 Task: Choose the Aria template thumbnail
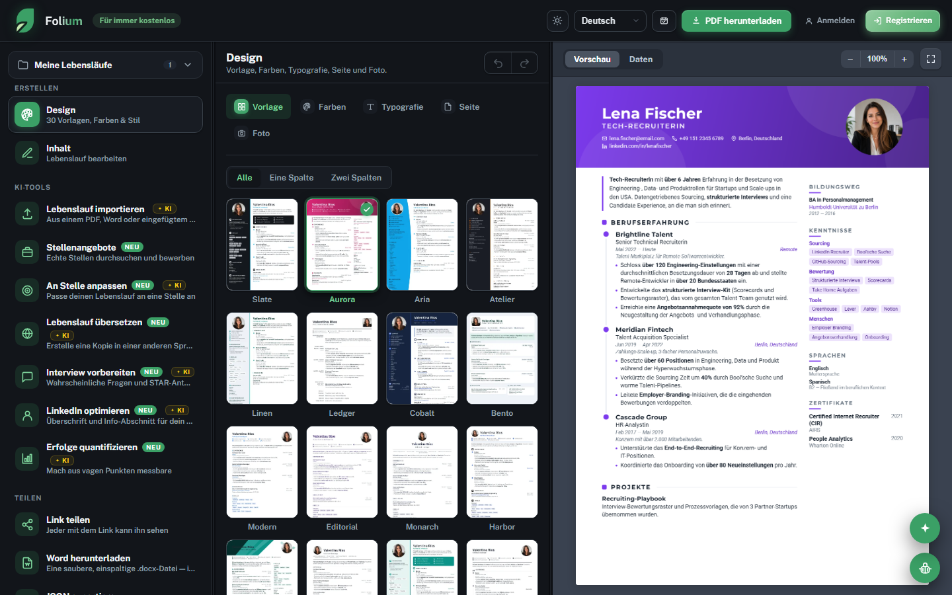(x=422, y=245)
